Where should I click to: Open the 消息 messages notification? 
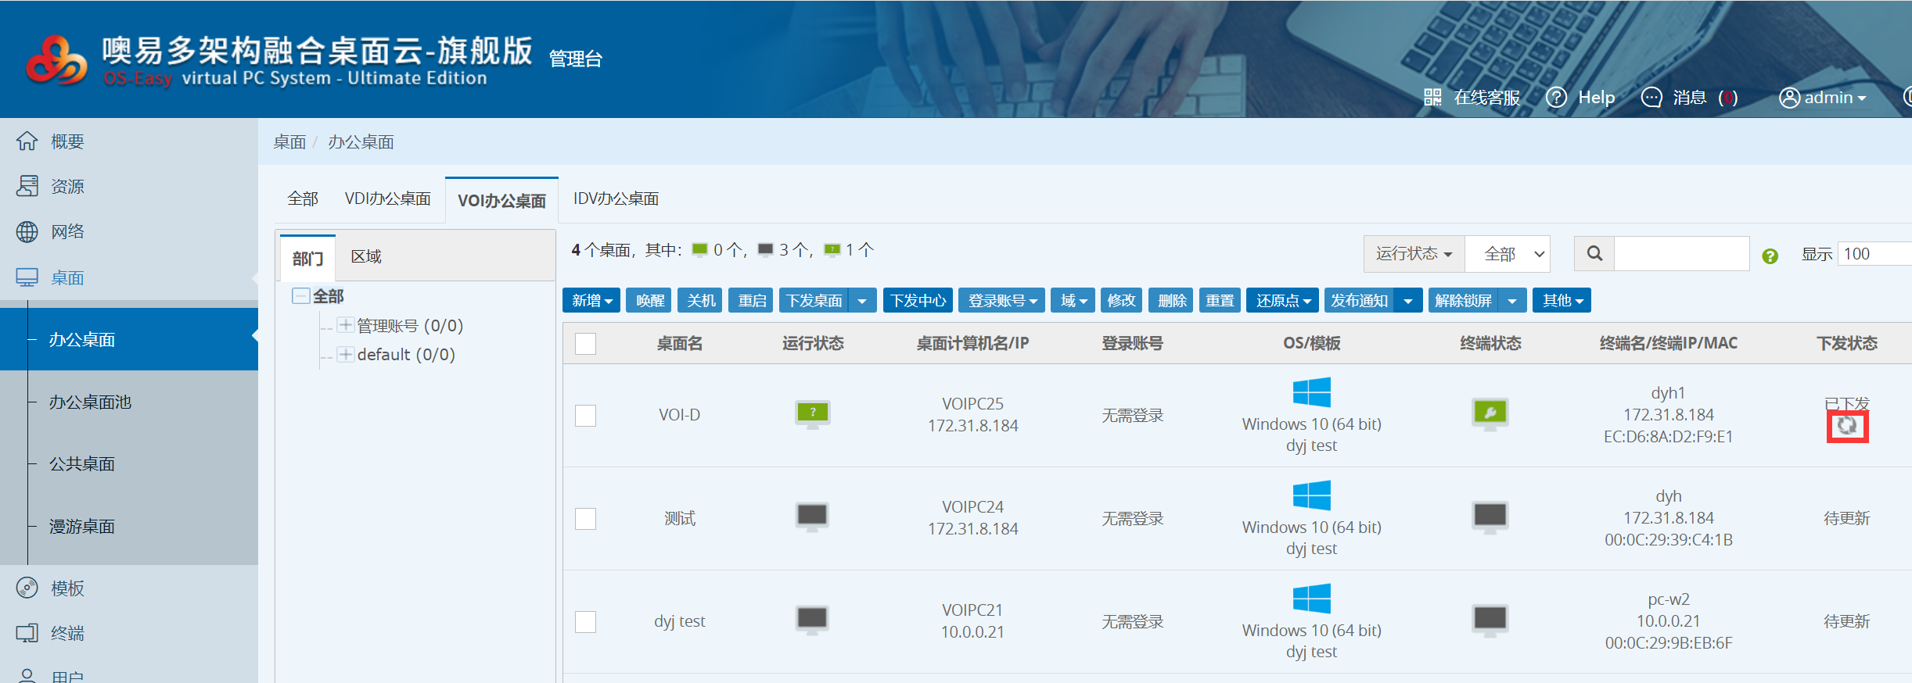click(x=1689, y=98)
